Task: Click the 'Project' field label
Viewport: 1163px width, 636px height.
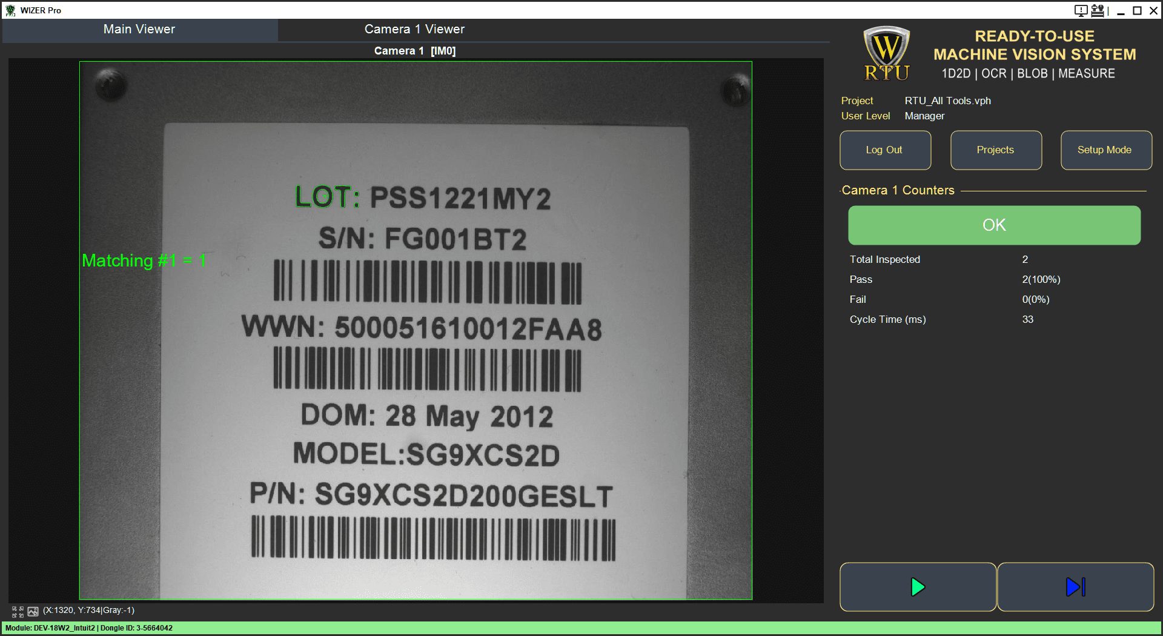Action: point(857,101)
